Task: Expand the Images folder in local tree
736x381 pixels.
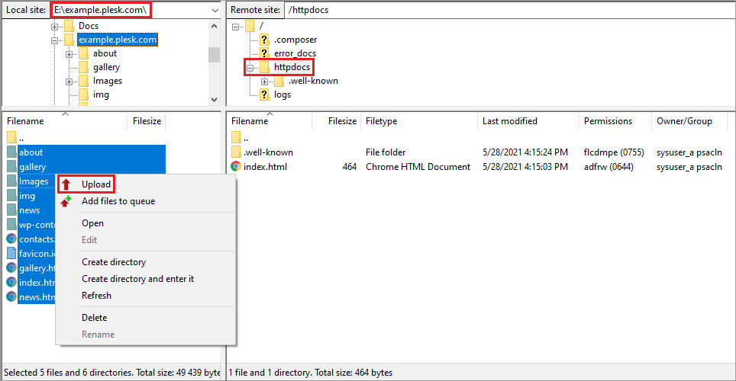Action: tap(69, 82)
